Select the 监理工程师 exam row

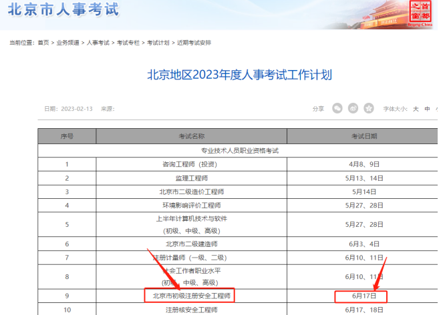(x=191, y=178)
